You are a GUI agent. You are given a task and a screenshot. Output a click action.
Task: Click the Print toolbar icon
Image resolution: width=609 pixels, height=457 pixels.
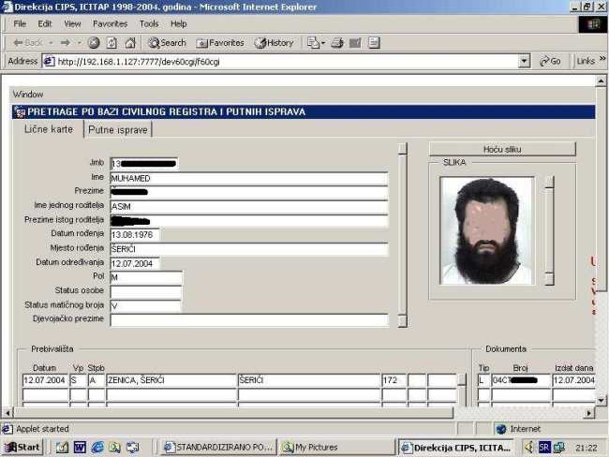click(x=338, y=43)
